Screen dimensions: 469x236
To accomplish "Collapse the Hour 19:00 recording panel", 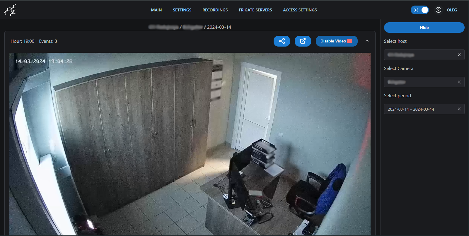I will tap(367, 41).
